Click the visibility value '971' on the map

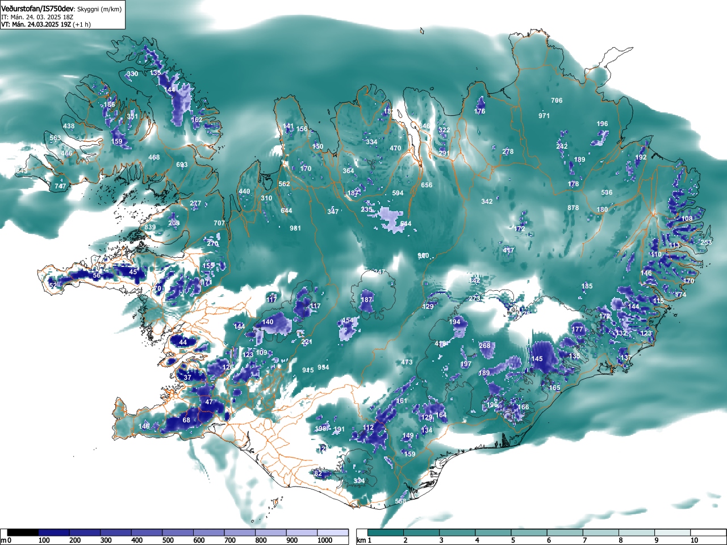click(x=544, y=116)
